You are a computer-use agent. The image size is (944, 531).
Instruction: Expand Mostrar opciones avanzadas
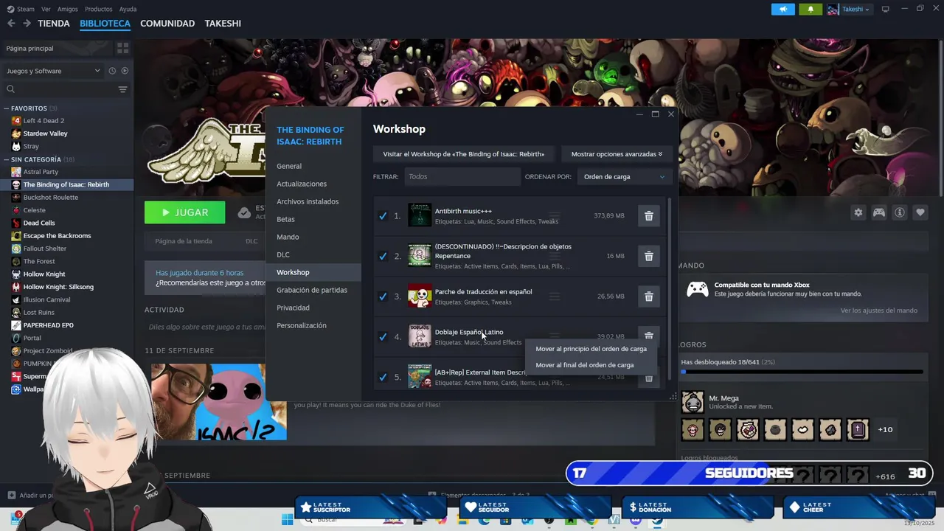(x=617, y=154)
